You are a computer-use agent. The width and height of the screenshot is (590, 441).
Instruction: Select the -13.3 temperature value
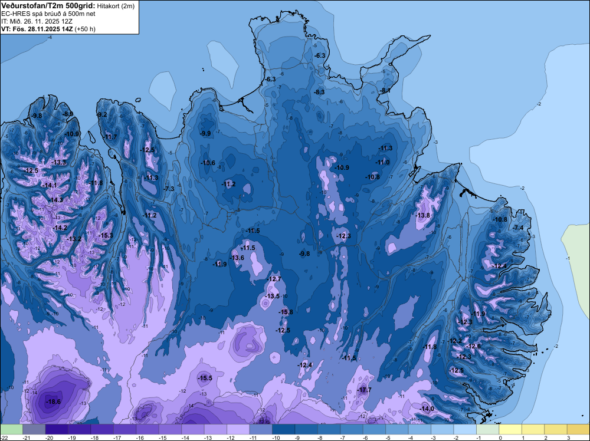(58, 162)
